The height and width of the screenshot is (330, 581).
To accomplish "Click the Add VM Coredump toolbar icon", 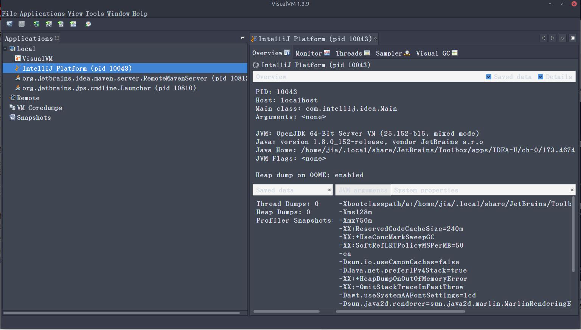I will click(61, 24).
